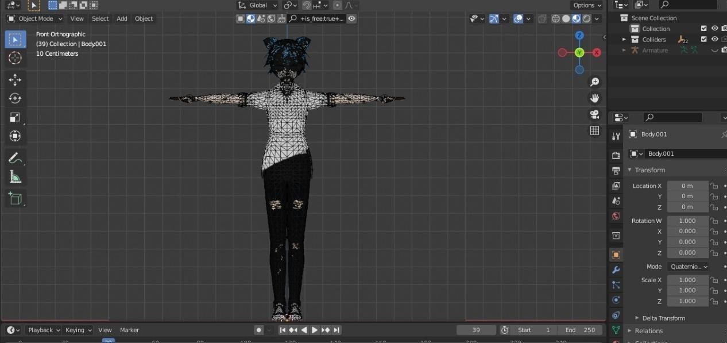Open the Add menu
727x343 pixels.
[122, 18]
